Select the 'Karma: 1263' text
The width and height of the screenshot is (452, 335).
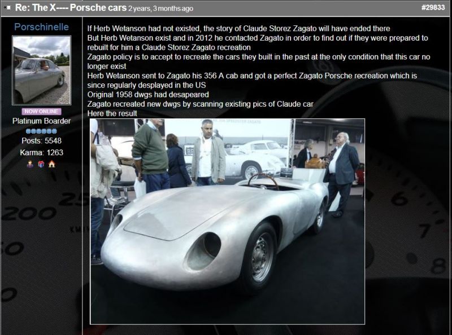41,152
